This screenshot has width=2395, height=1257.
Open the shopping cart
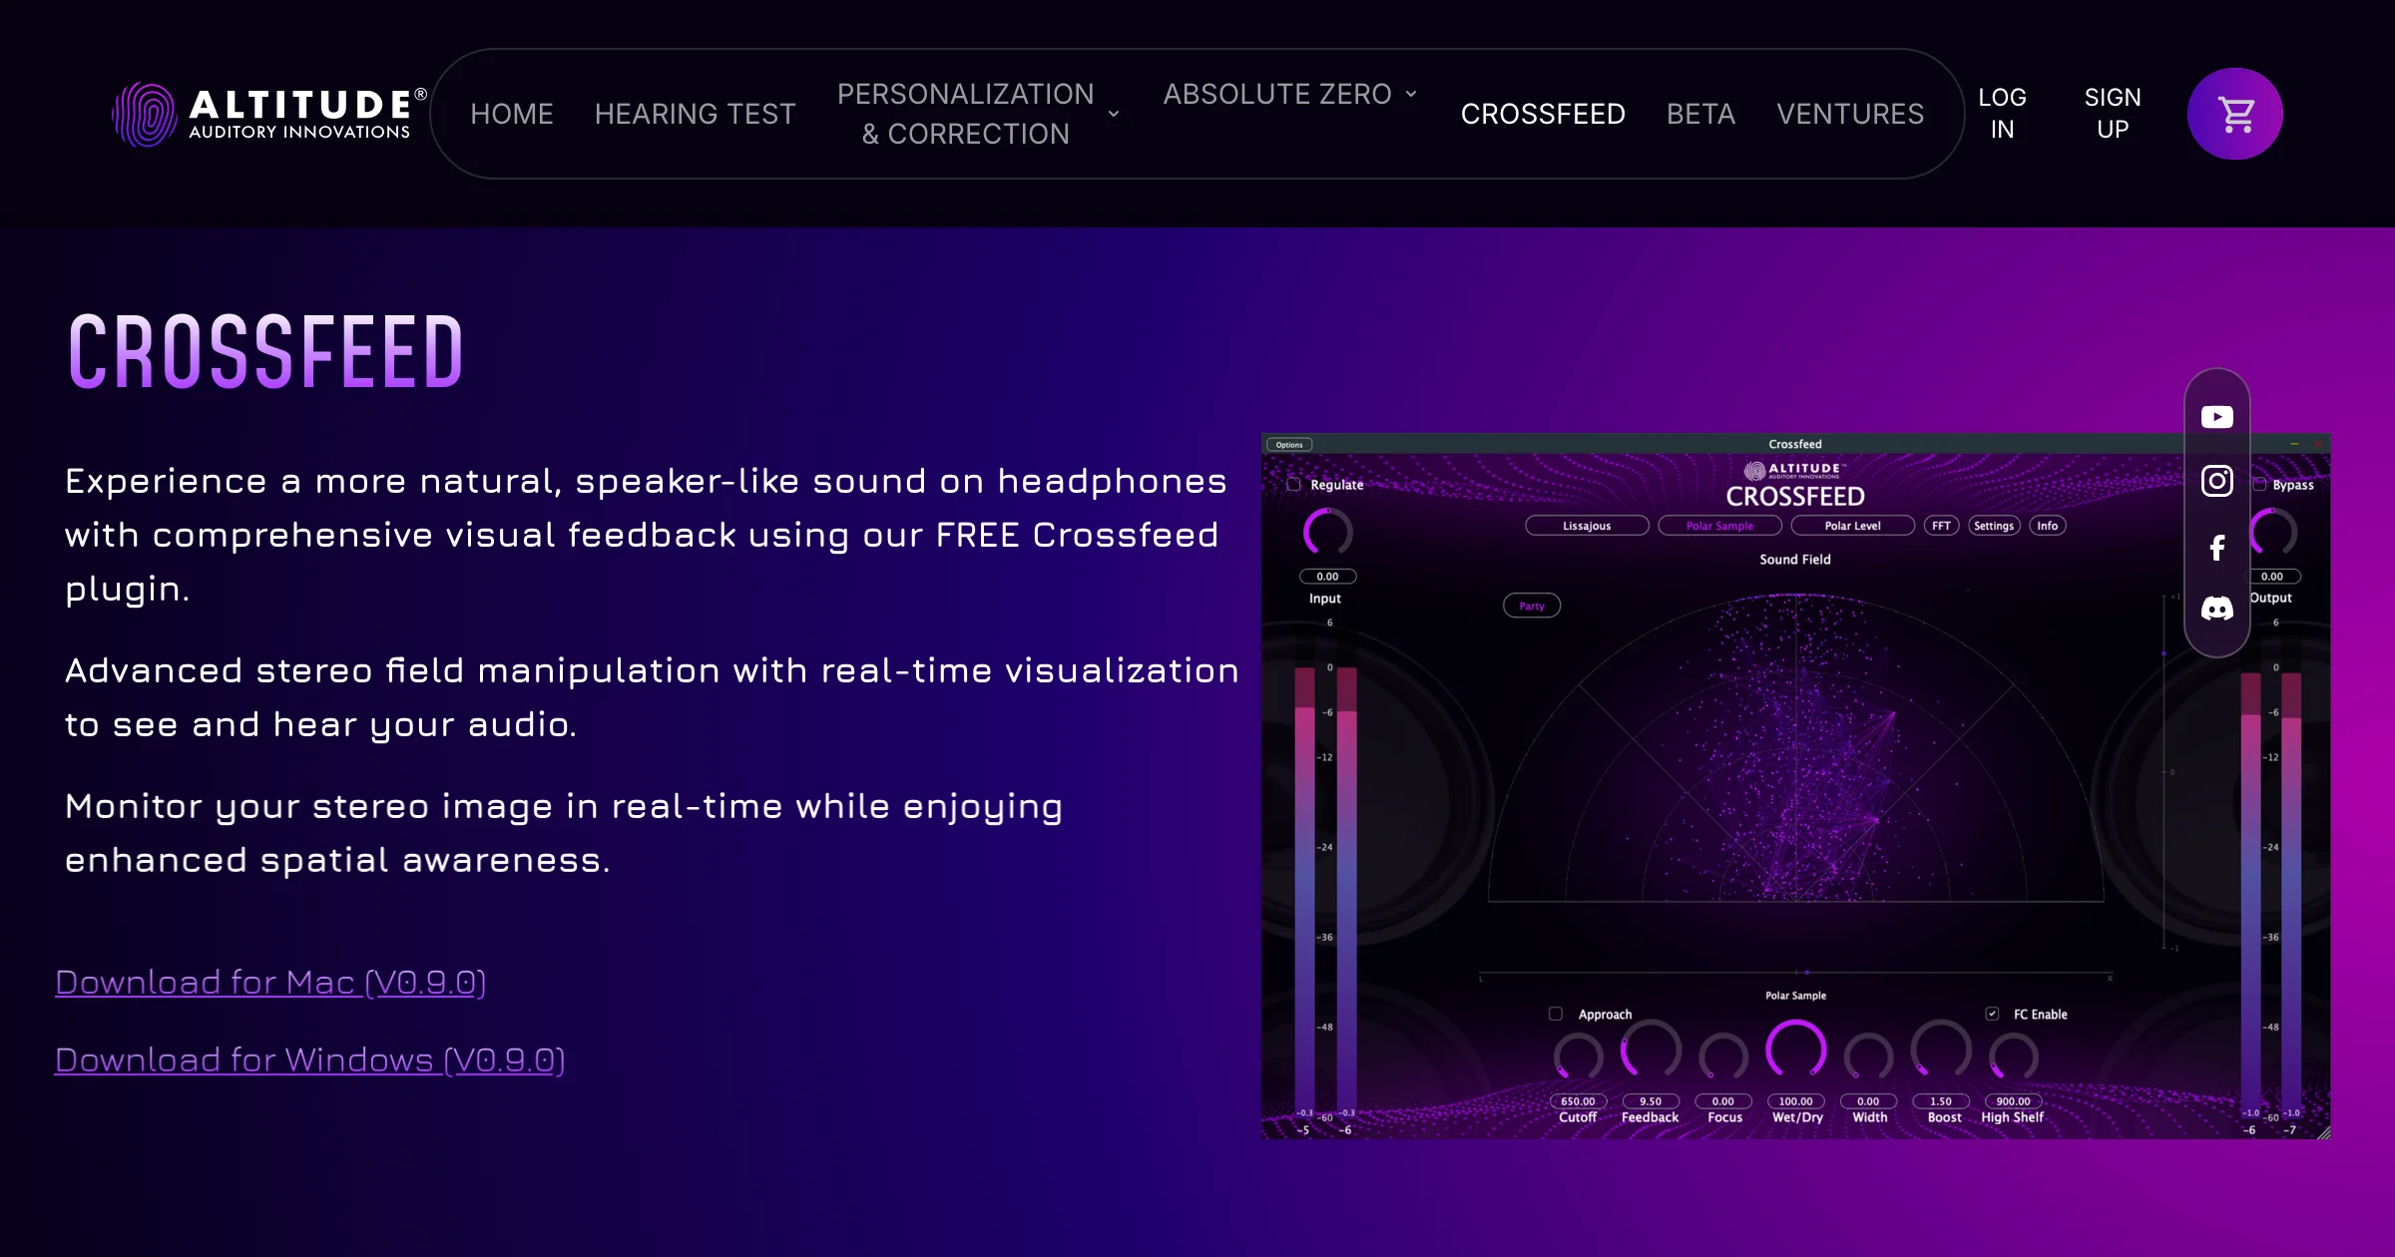point(2235,114)
